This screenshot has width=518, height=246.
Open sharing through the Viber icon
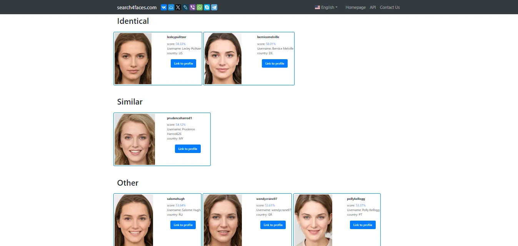coord(192,7)
